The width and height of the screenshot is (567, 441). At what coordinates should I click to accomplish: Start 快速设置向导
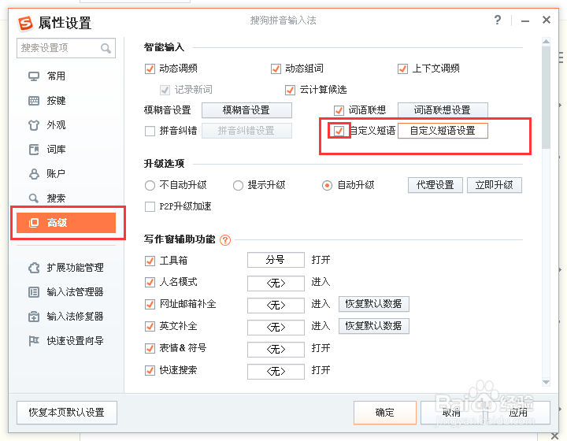76,340
